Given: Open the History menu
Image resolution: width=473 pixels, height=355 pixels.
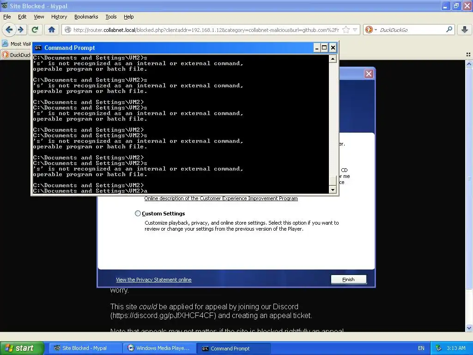Looking at the screenshot, I should click(59, 17).
